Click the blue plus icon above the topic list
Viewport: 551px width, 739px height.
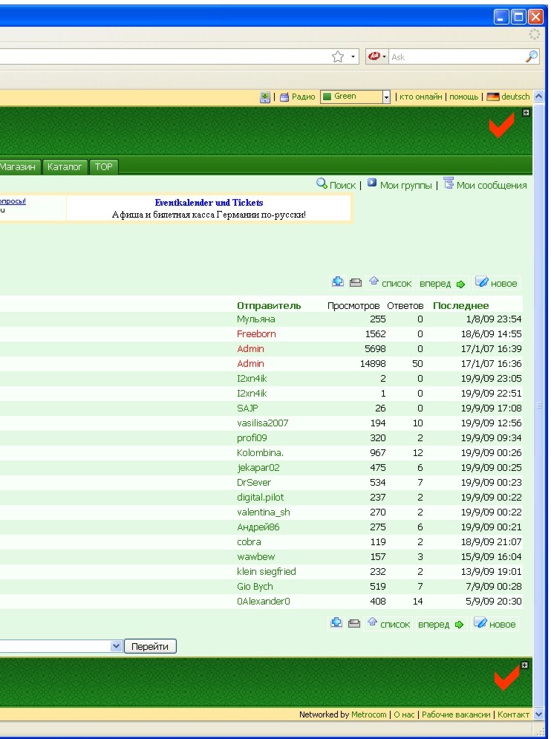[338, 283]
